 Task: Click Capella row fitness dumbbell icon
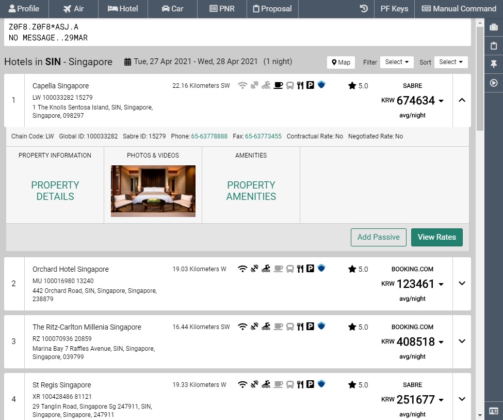pyautogui.click(x=254, y=85)
